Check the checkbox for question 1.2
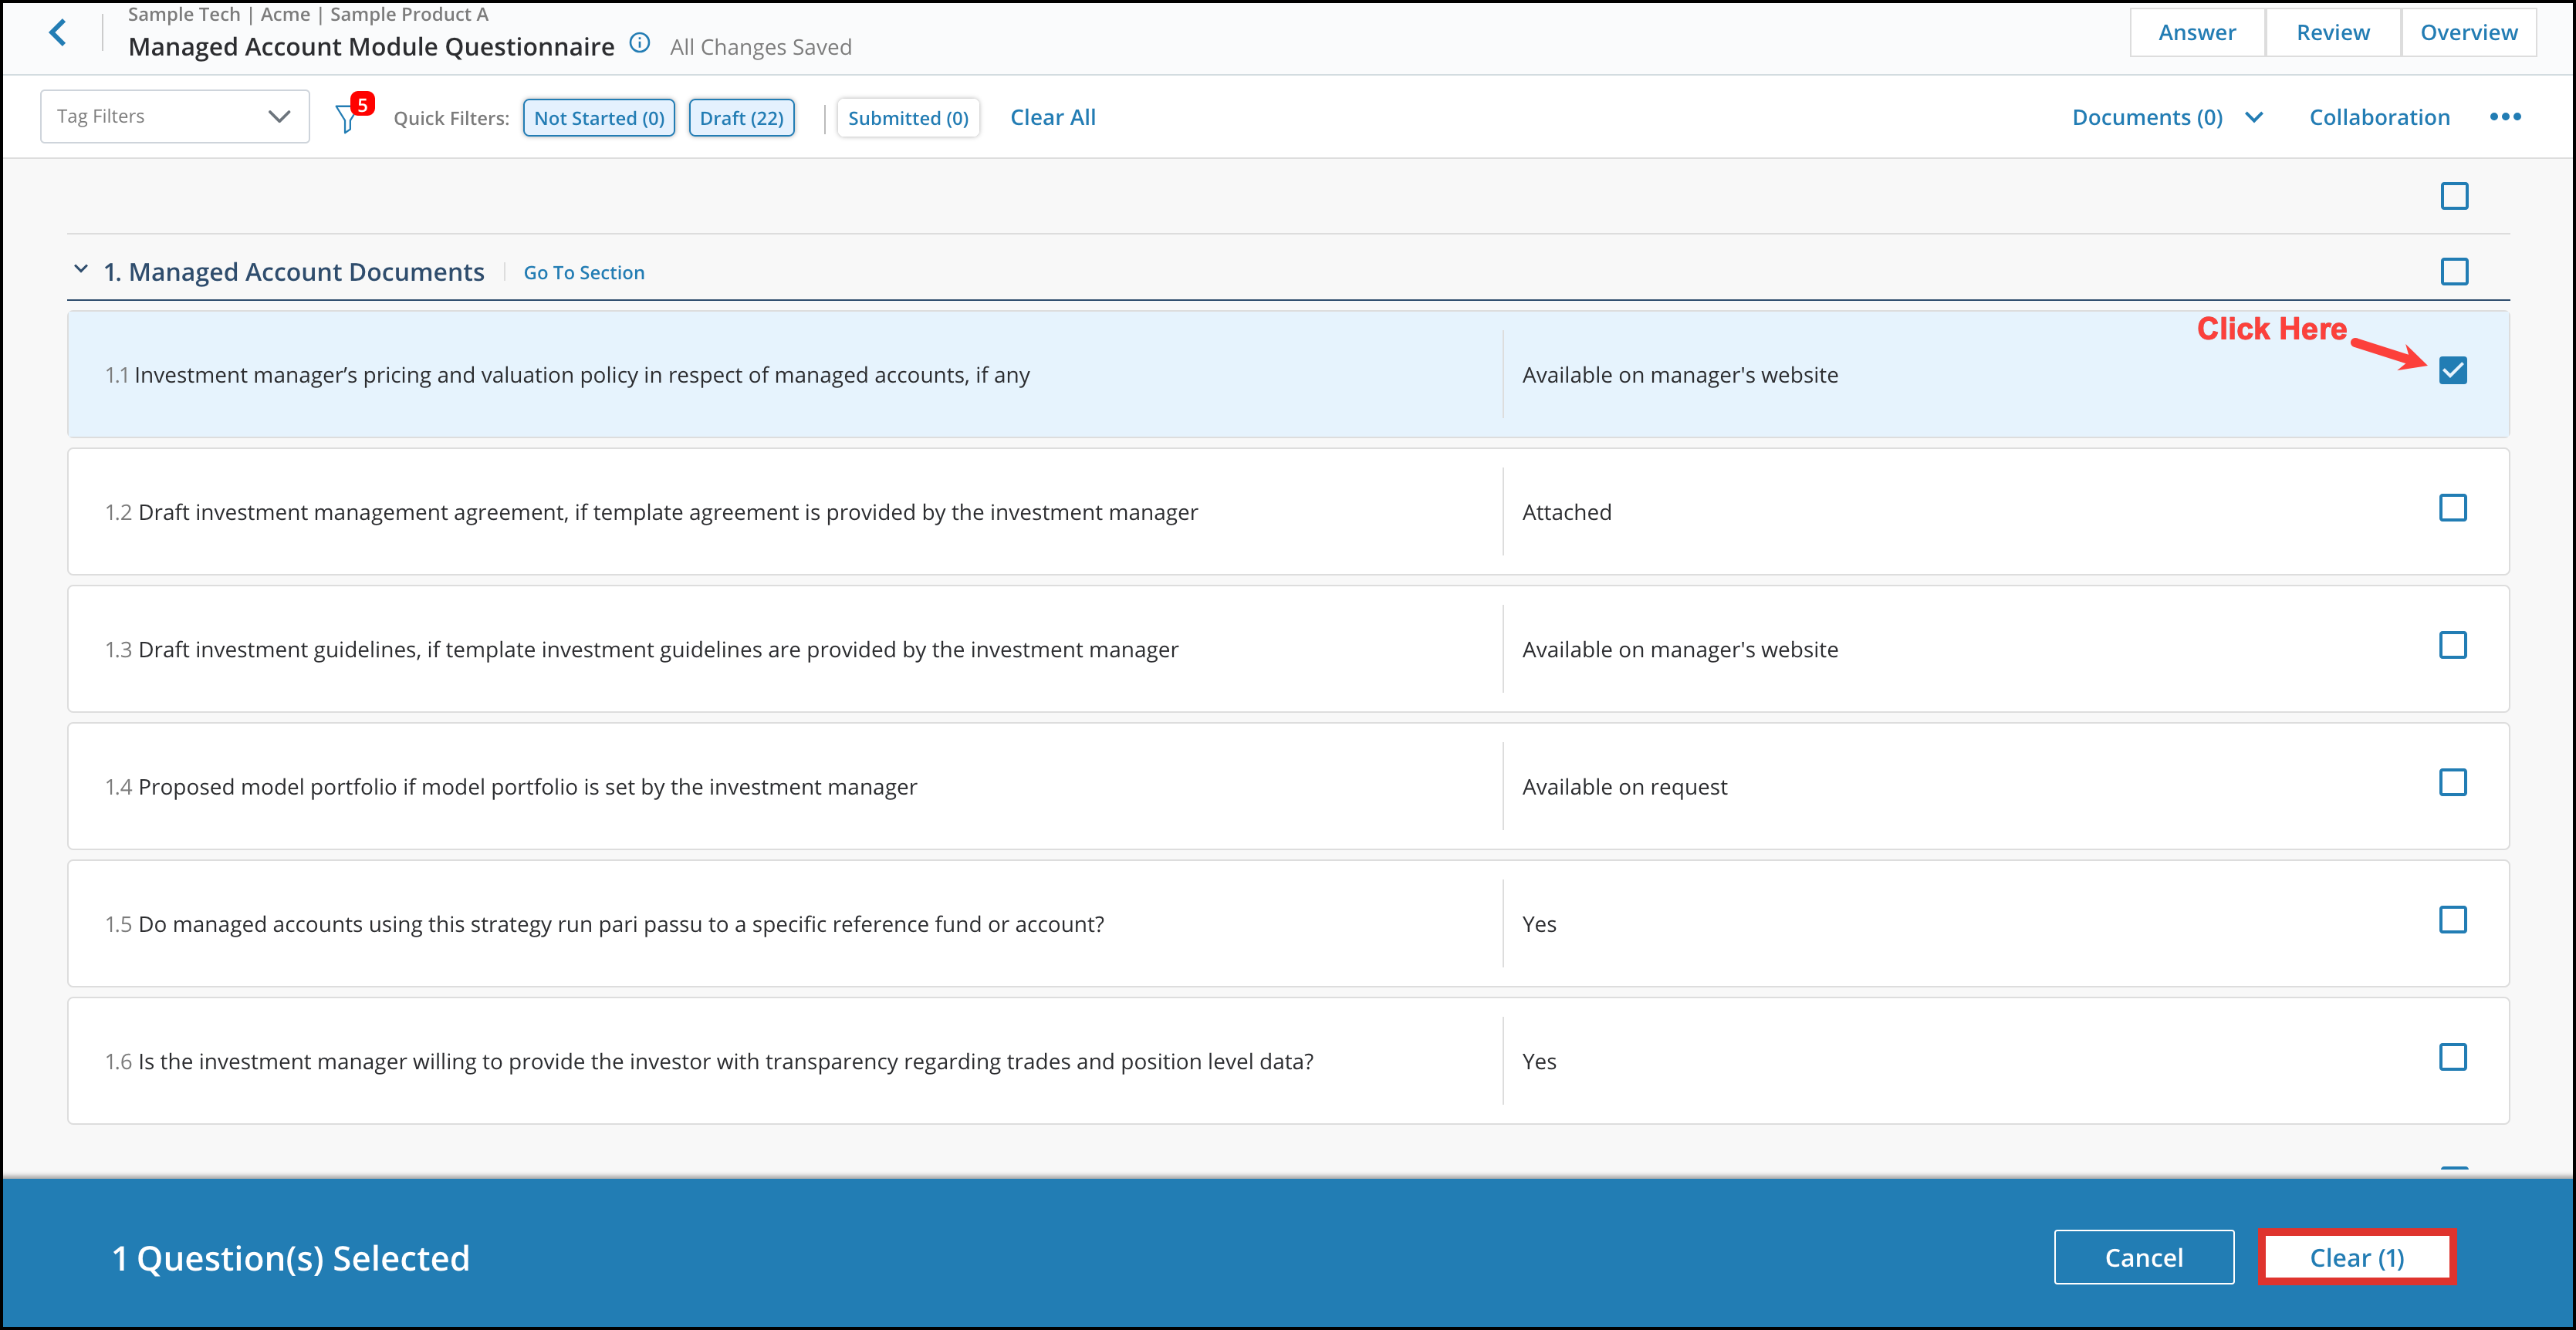2576x1330 pixels. 2453,508
